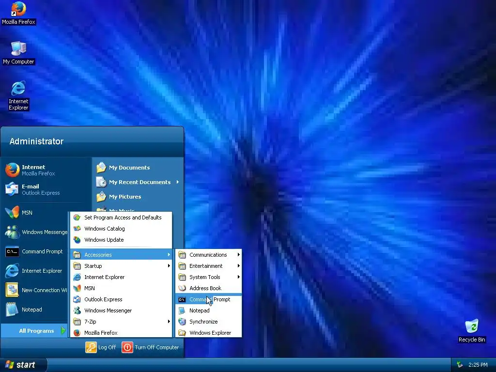Viewport: 496px width, 372px height.
Task: Expand the 7-Zip submenu arrow
Action: [169, 322]
